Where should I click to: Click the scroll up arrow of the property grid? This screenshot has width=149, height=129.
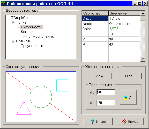[x=143, y=13]
